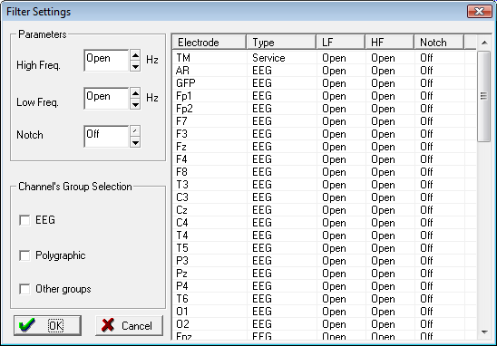This screenshot has width=497, height=346.
Task: Focus the Notch input field
Action: (x=106, y=137)
